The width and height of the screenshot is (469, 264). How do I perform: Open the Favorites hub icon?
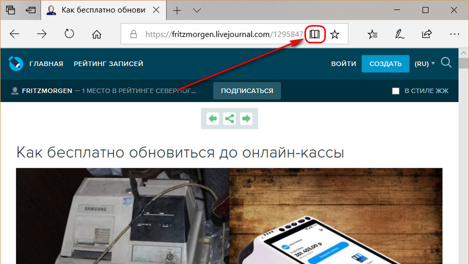click(x=373, y=34)
